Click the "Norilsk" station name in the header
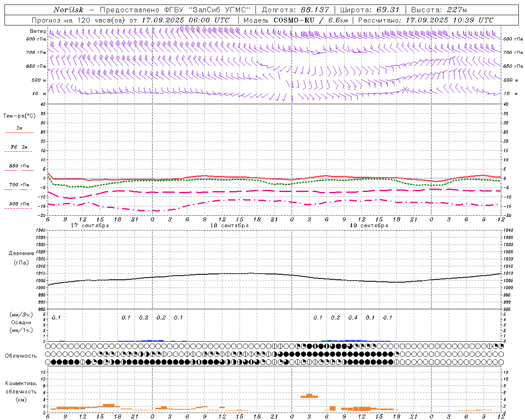Screen dimensions: 525x420 (x=68, y=10)
